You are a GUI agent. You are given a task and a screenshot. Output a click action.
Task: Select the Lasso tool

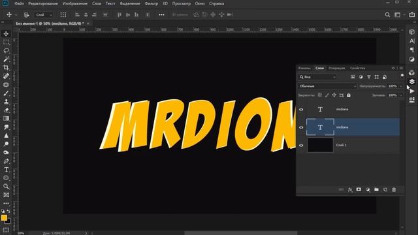click(6, 51)
